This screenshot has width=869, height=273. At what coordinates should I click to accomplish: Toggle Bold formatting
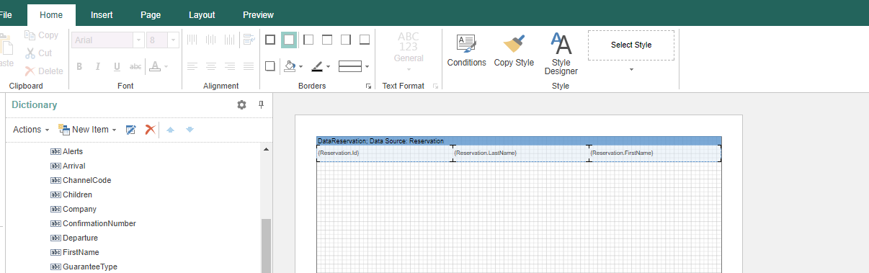tap(79, 67)
